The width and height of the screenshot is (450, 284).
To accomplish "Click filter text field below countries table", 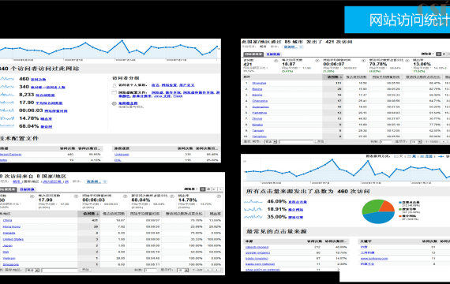I will coord(60,271).
